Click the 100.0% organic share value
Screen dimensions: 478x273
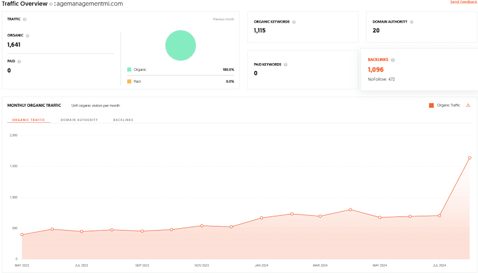click(x=228, y=70)
